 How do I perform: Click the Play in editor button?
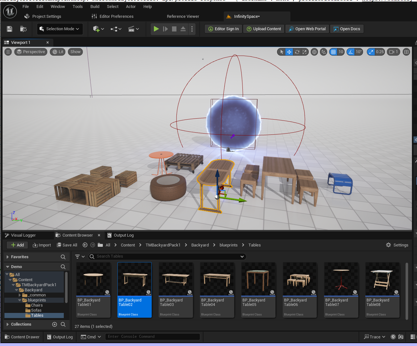tap(156, 29)
